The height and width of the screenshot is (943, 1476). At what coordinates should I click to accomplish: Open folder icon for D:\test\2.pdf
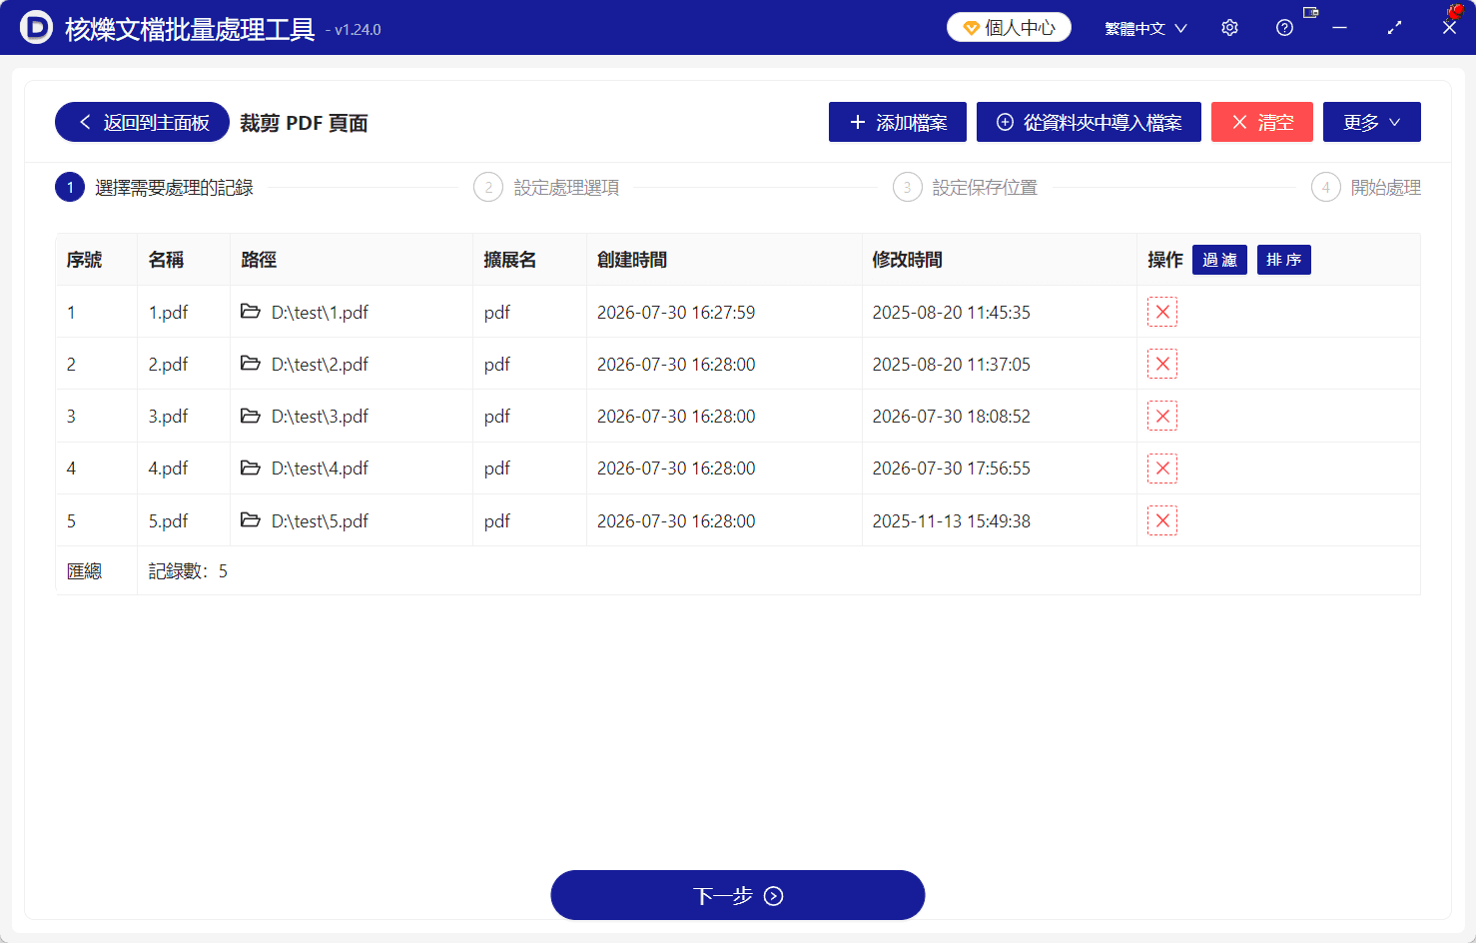pyautogui.click(x=251, y=364)
